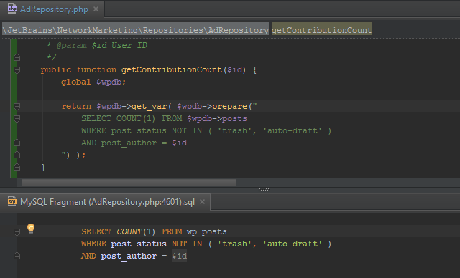Collapse the fold marker on SELECT COUNT PHP line
Screen dimensions: 460x278
(17, 118)
